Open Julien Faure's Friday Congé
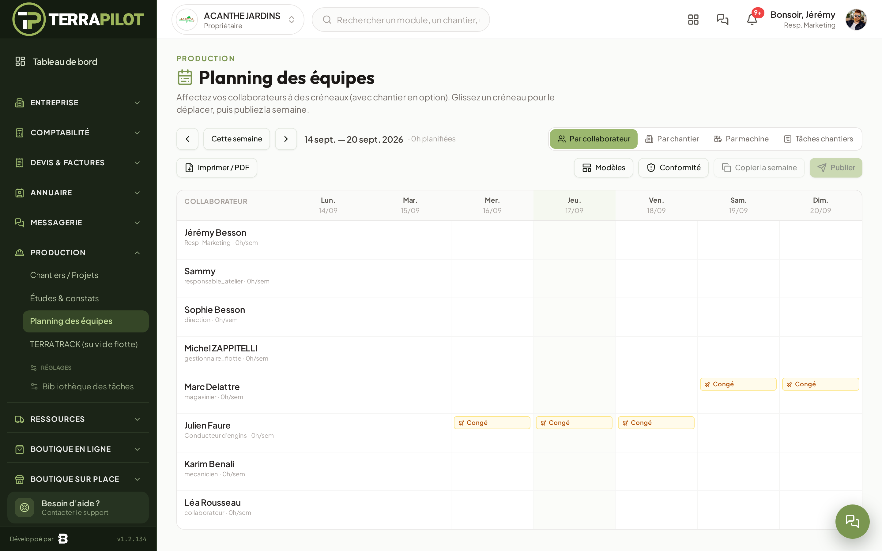Screen dimensions: 882x551 pyautogui.click(x=656, y=423)
